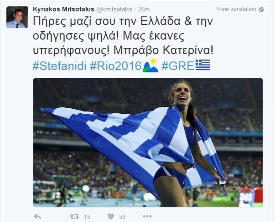Open the #Rio2016 hashtag

(115, 66)
